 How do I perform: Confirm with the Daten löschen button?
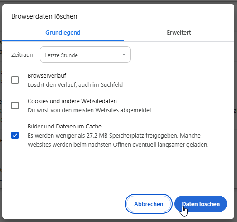click(201, 204)
